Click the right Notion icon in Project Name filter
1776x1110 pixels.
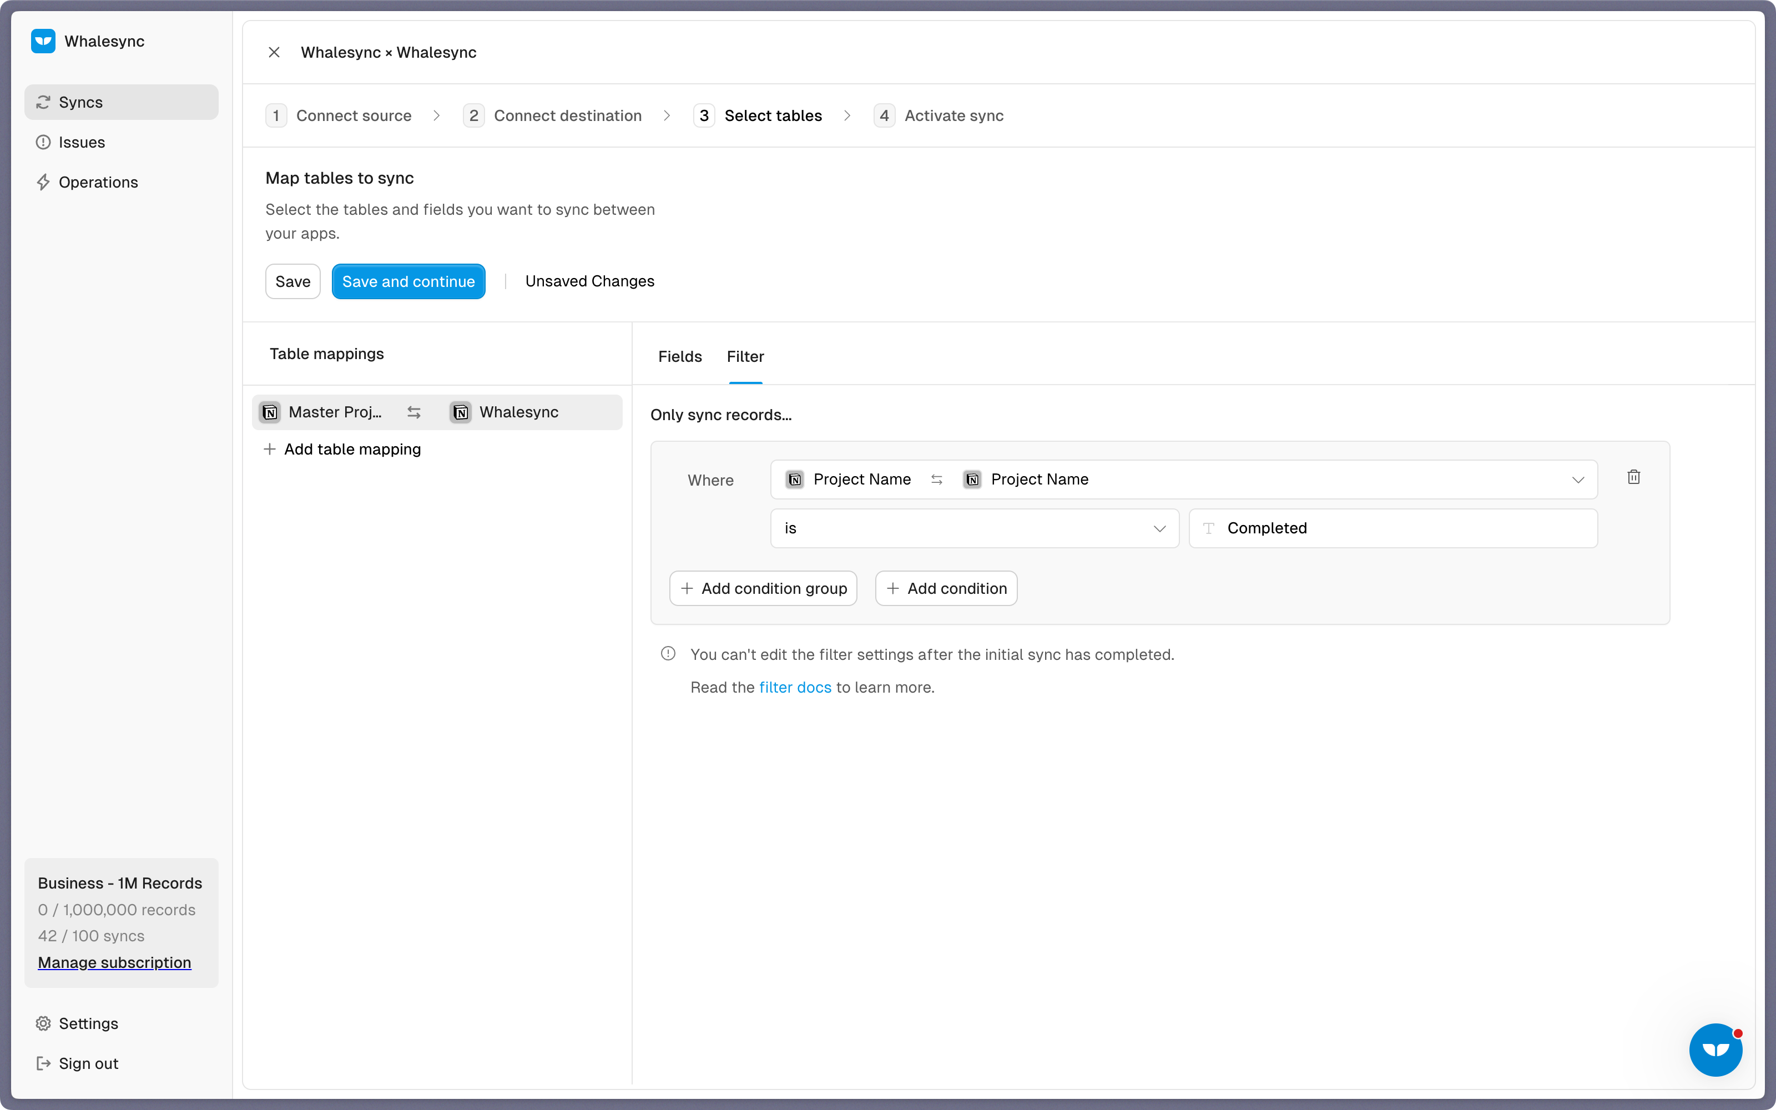972,480
